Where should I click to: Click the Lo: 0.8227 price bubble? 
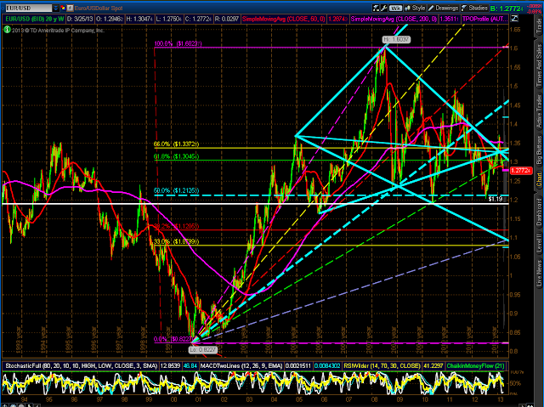(x=203, y=350)
